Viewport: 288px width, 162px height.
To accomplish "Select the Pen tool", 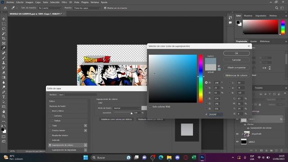I will (x=4, y=92).
